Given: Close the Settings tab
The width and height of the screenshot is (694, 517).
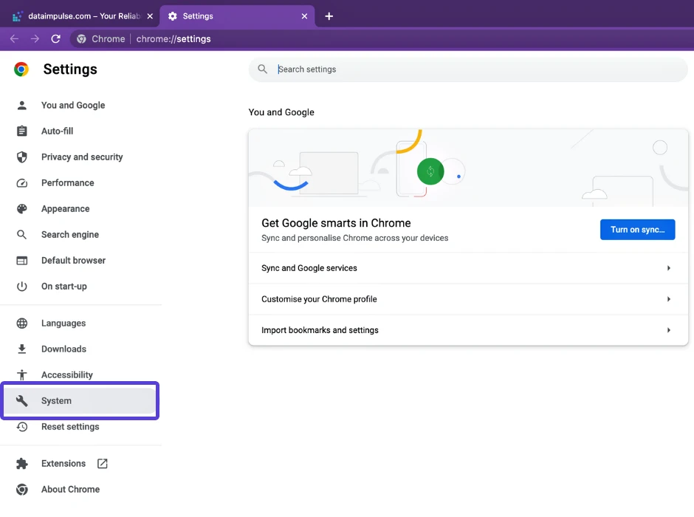Looking at the screenshot, I should point(304,16).
